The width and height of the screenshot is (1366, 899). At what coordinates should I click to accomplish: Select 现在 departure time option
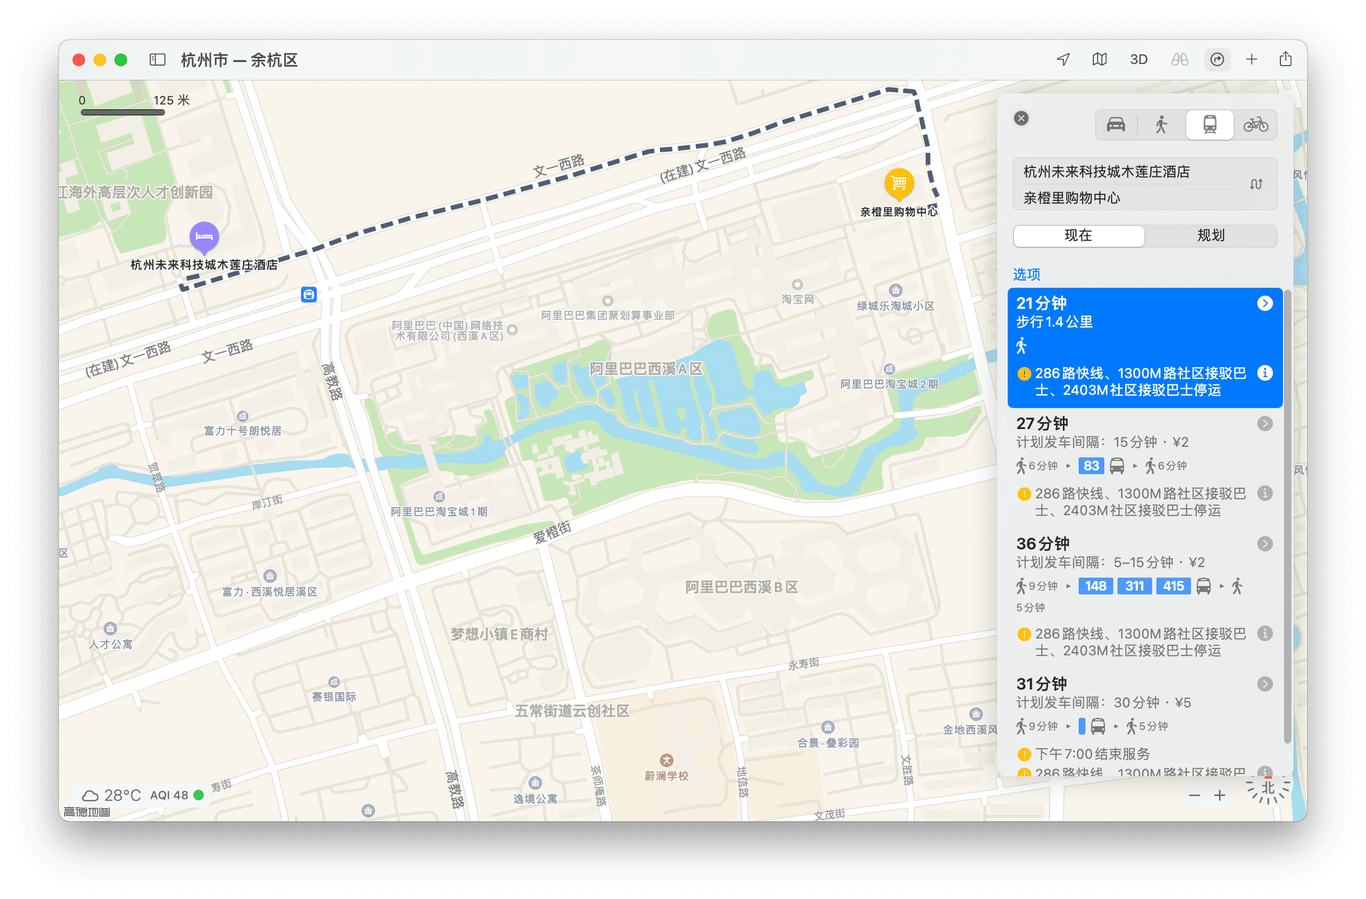1079,236
